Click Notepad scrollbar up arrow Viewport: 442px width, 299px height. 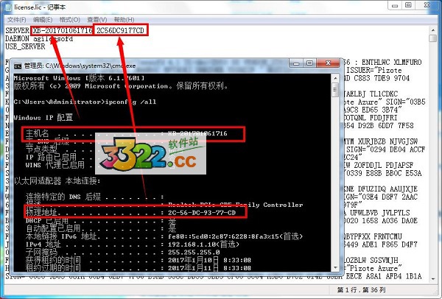tap(432, 30)
